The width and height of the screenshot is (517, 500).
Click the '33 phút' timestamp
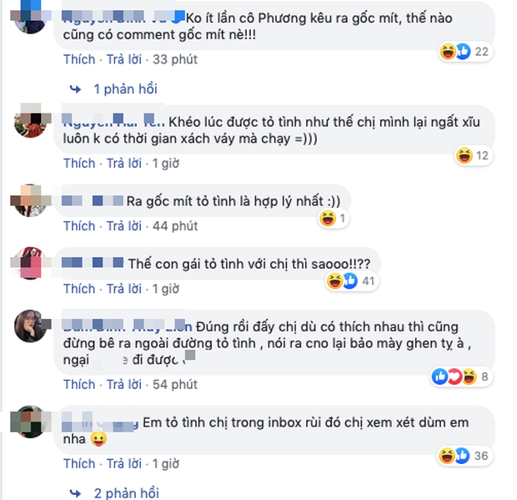(x=175, y=59)
